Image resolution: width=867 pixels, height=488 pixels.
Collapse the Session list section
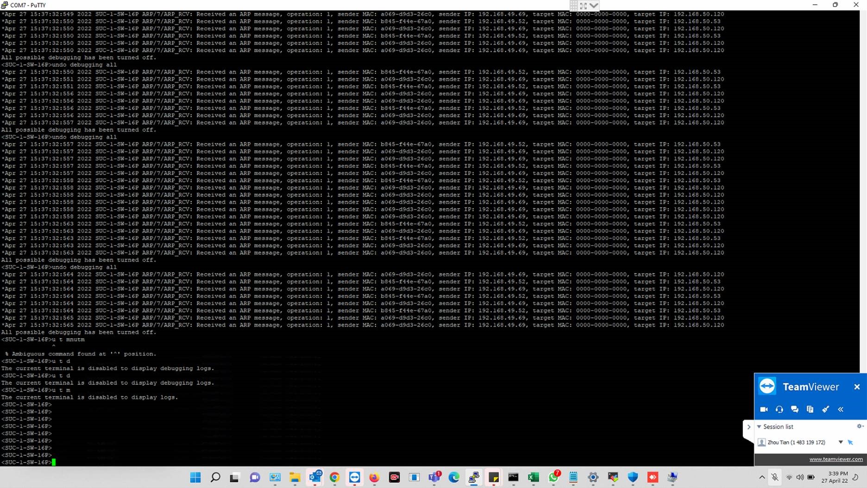click(x=759, y=426)
